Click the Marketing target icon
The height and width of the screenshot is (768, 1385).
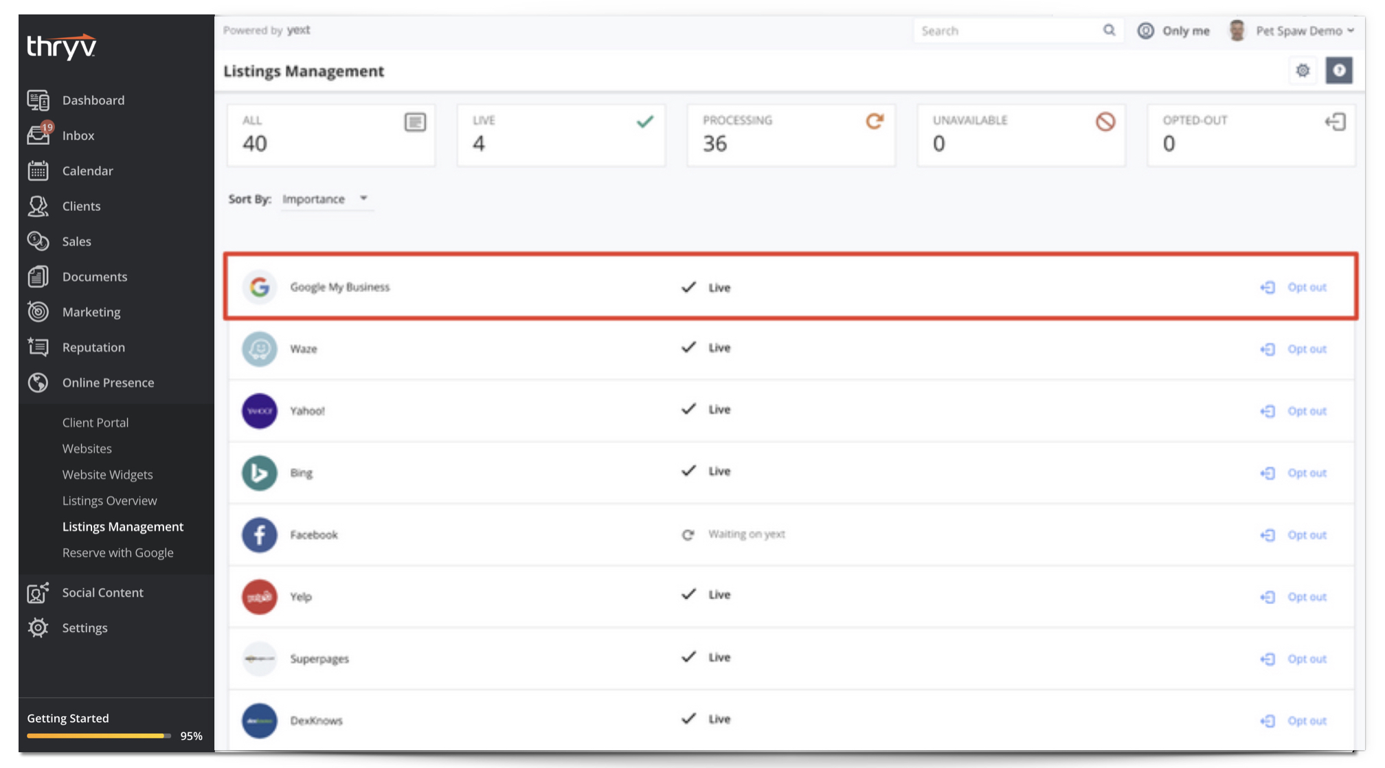pyautogui.click(x=38, y=312)
